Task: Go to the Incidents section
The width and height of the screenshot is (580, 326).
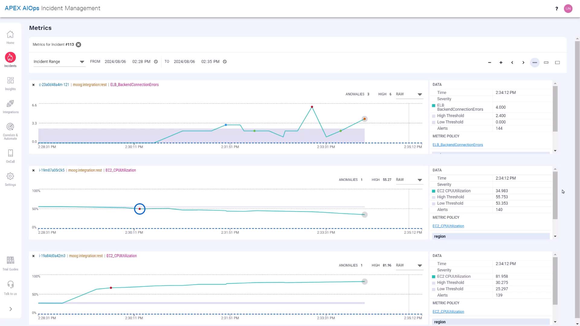Action: coord(10,59)
